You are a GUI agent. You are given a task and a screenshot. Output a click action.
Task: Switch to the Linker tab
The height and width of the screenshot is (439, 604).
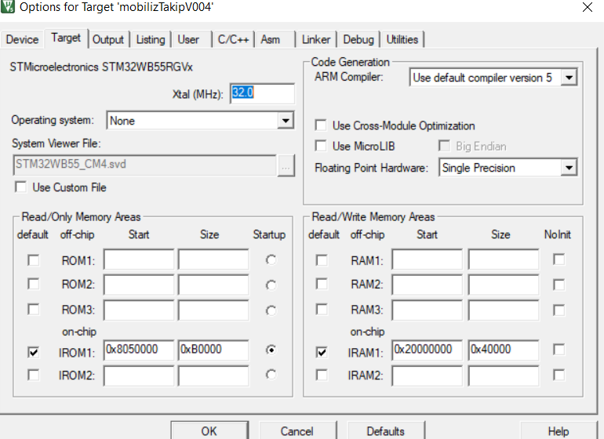pos(316,39)
